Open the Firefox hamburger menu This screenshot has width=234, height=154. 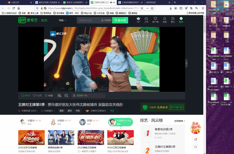pos(203,8)
